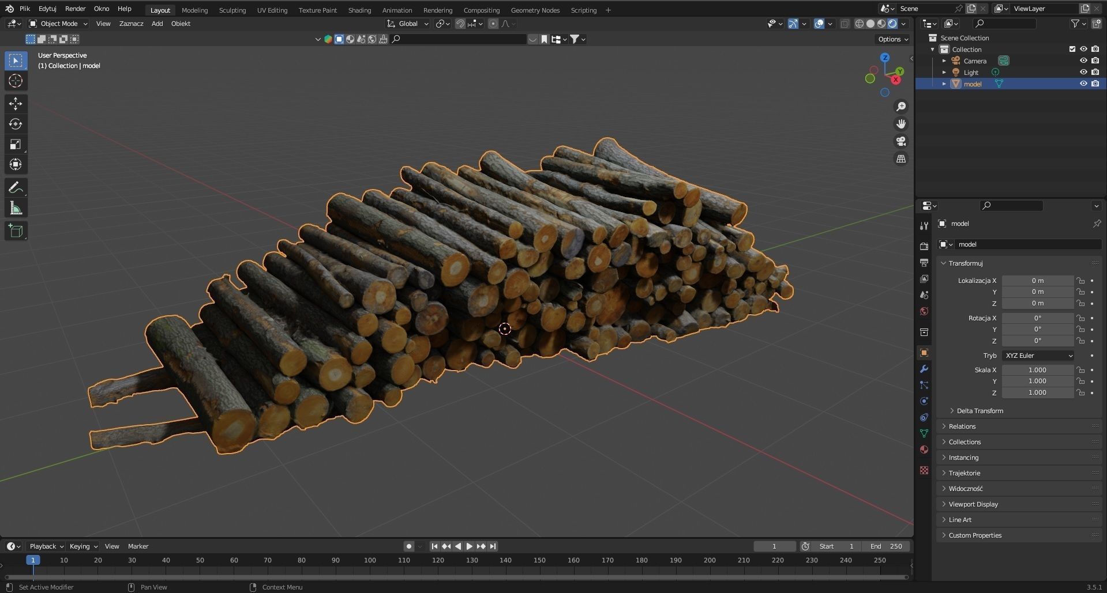The height and width of the screenshot is (593, 1107).
Task: Toggle snapping magnet icon
Action: 460,24
